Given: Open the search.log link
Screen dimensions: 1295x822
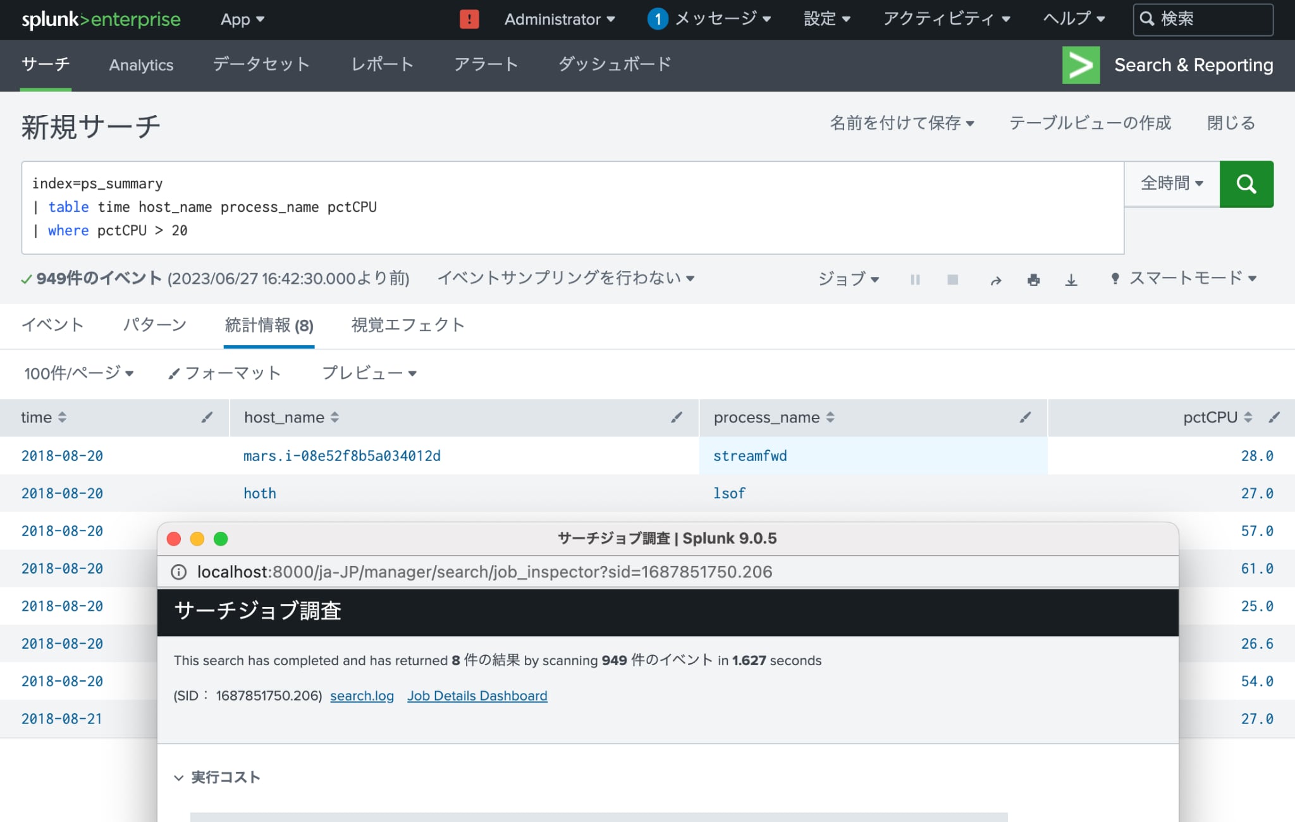Looking at the screenshot, I should pyautogui.click(x=362, y=696).
